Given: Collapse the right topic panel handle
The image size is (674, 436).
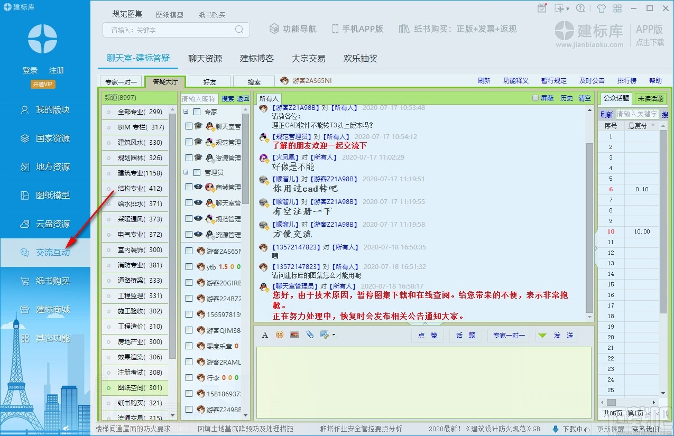Looking at the screenshot, I should pyautogui.click(x=596, y=248).
